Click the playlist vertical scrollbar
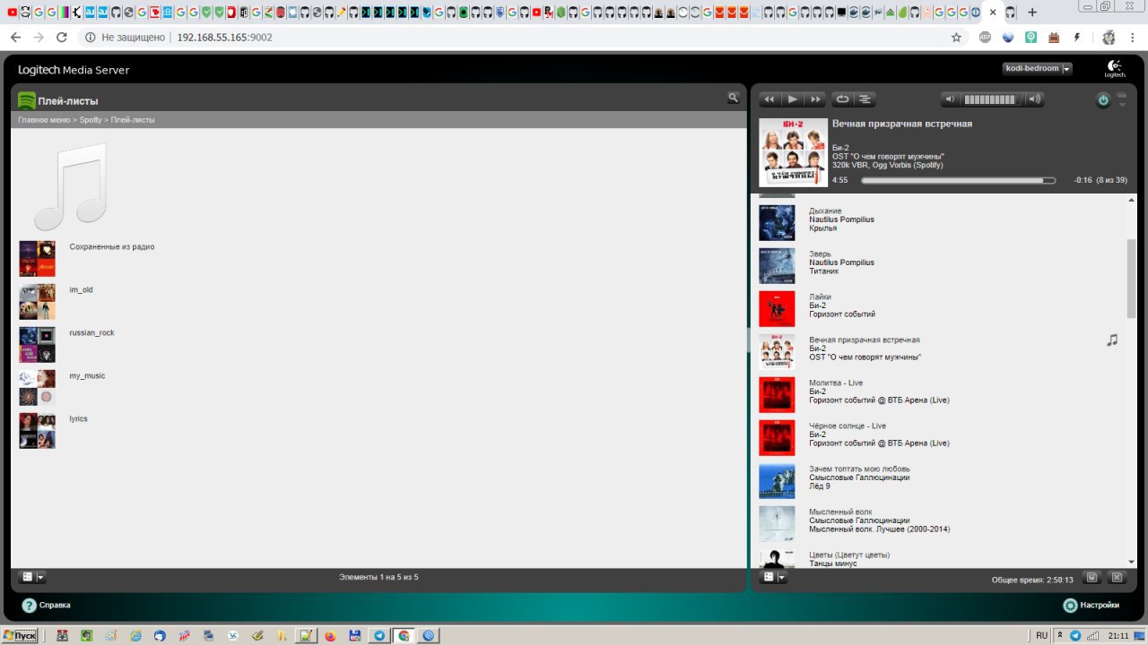The width and height of the screenshot is (1148, 645). (x=1132, y=278)
